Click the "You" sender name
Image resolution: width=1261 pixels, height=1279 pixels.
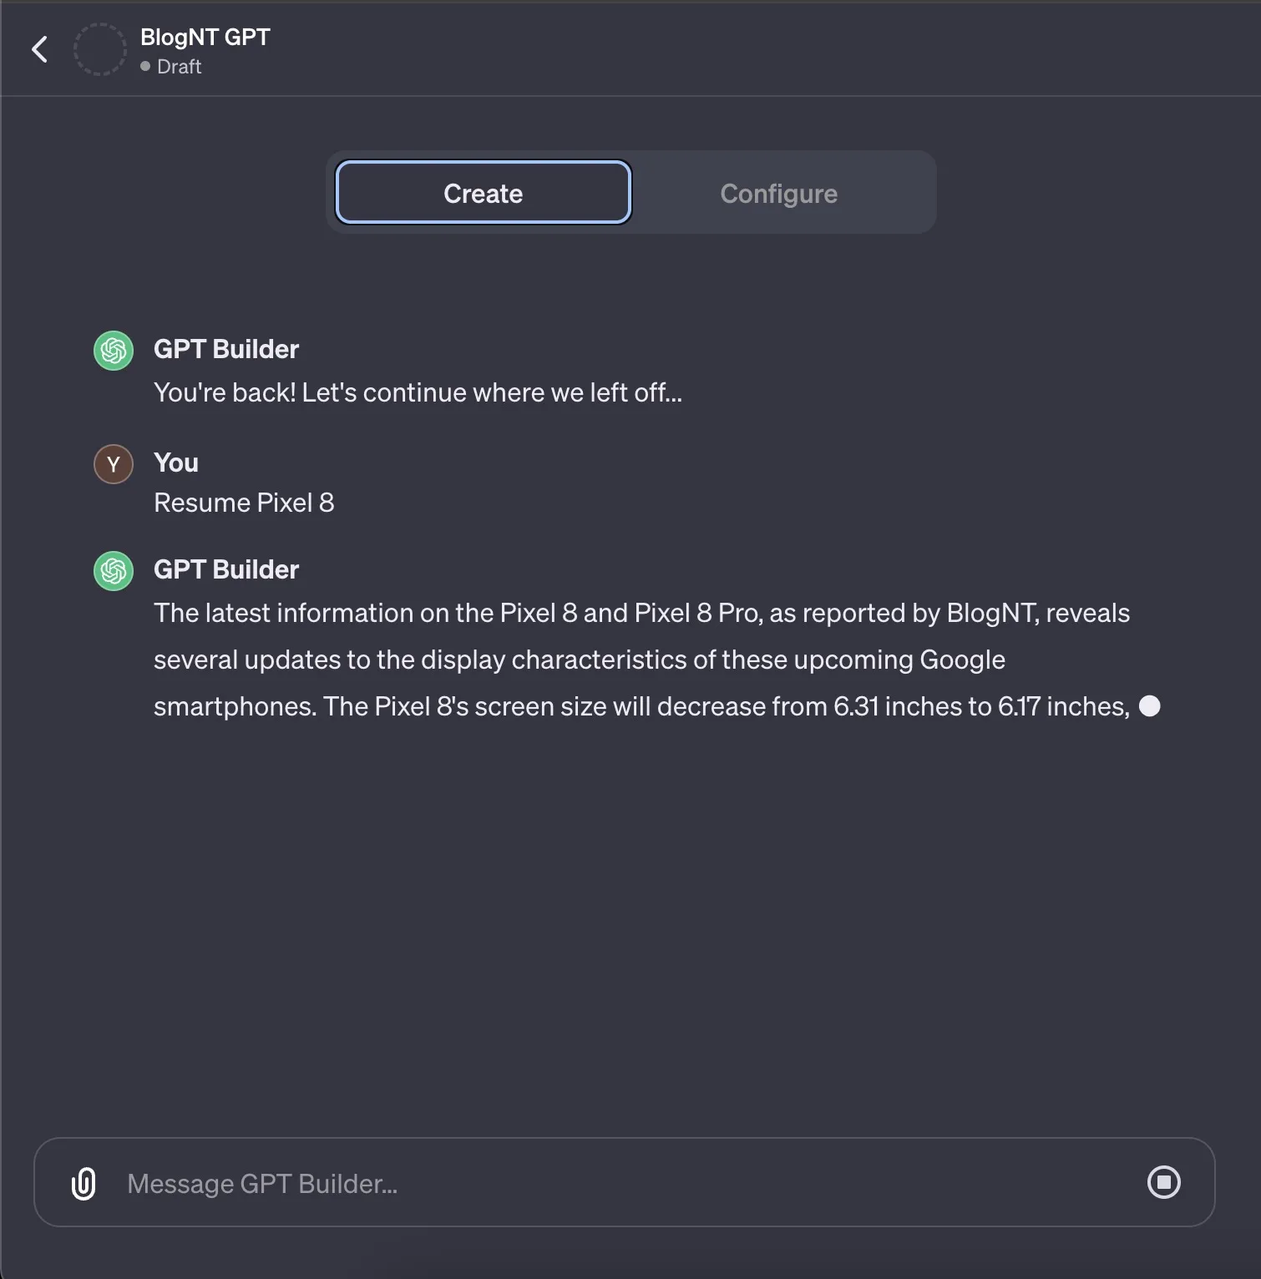click(x=176, y=463)
